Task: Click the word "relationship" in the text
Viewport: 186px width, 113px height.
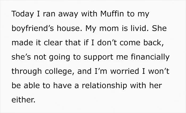Action: point(104,86)
